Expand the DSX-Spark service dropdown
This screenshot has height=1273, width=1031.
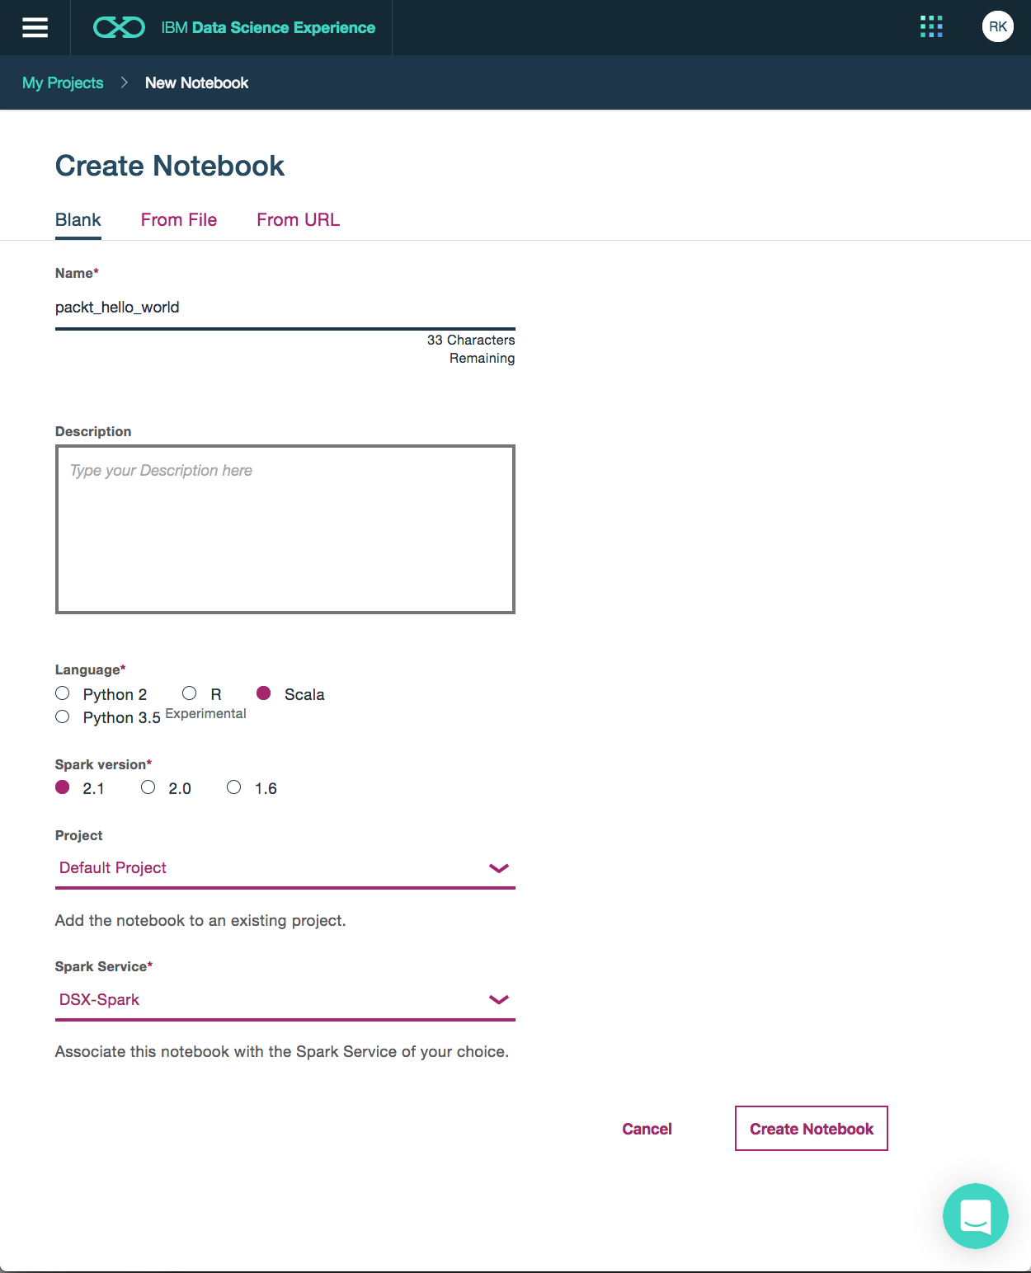(x=285, y=1000)
